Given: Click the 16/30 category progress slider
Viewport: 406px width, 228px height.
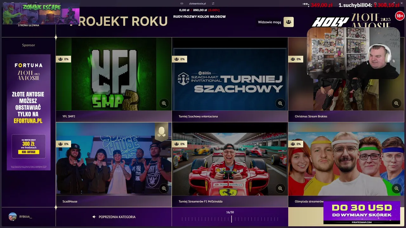Looking at the screenshot, I should coord(230,219).
